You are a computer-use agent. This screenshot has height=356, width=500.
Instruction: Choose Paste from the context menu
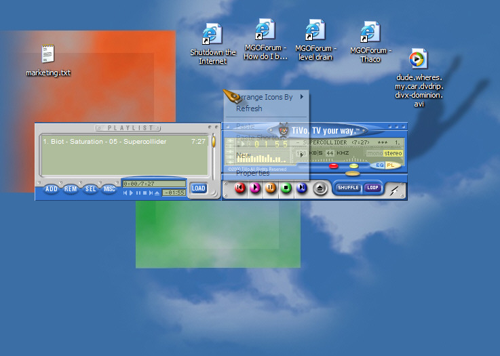pyautogui.click(x=267, y=126)
